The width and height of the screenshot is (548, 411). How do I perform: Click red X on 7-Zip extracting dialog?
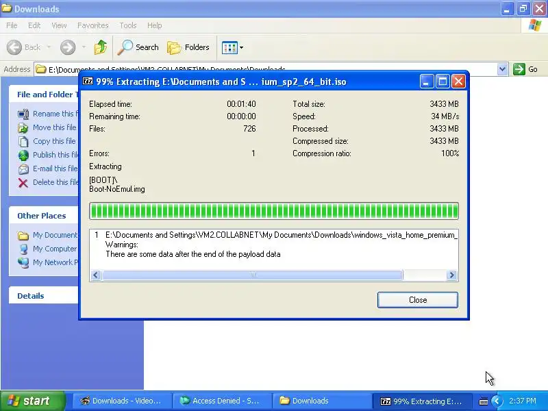coord(458,82)
